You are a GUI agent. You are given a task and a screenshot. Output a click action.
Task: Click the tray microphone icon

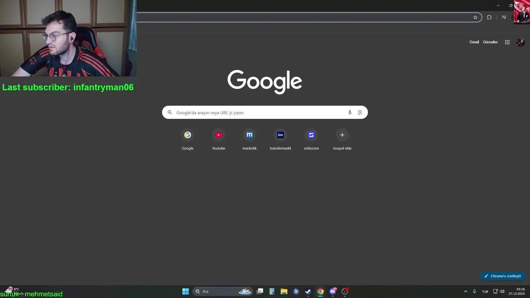coord(475,291)
